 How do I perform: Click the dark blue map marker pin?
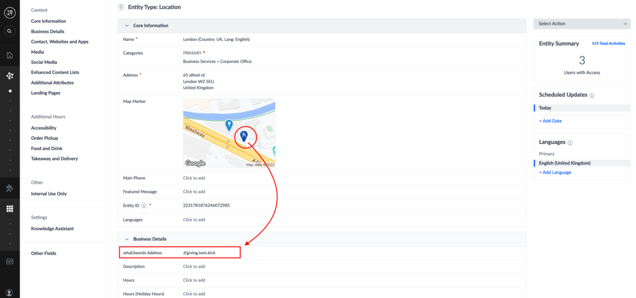[244, 136]
